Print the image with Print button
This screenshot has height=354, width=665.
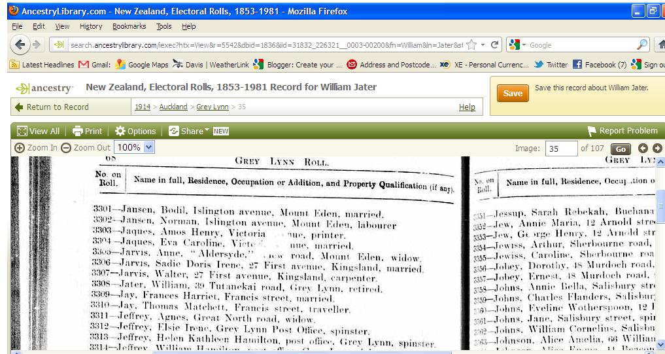pyautogui.click(x=88, y=131)
